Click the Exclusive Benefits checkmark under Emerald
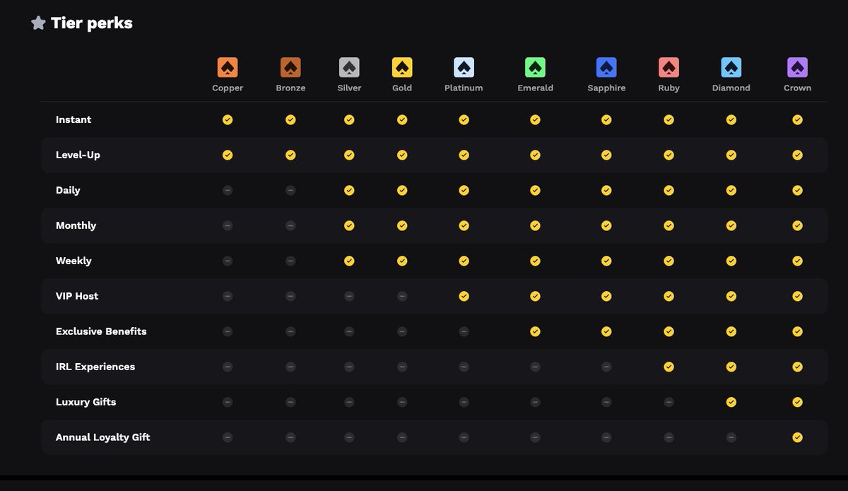 (535, 332)
